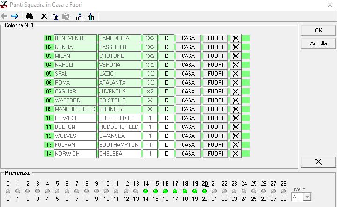Image resolution: width=337 pixels, height=207 pixels.
Task: Click green swatch at end of Benevento row
Action: [x=246, y=38]
